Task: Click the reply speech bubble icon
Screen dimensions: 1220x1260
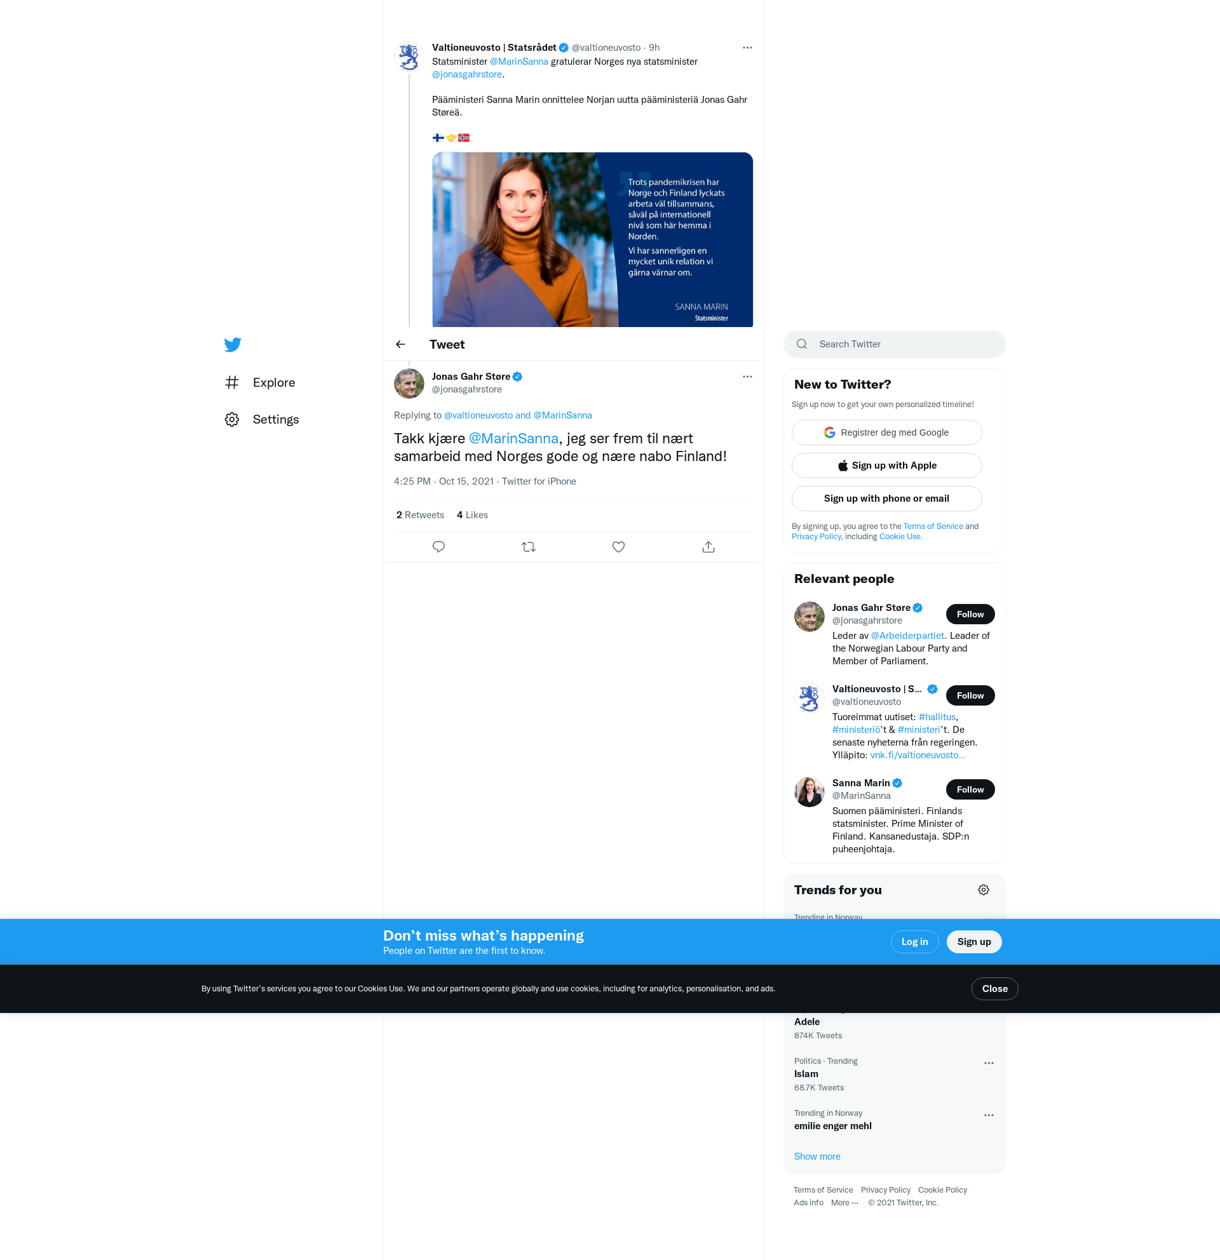Action: [438, 547]
